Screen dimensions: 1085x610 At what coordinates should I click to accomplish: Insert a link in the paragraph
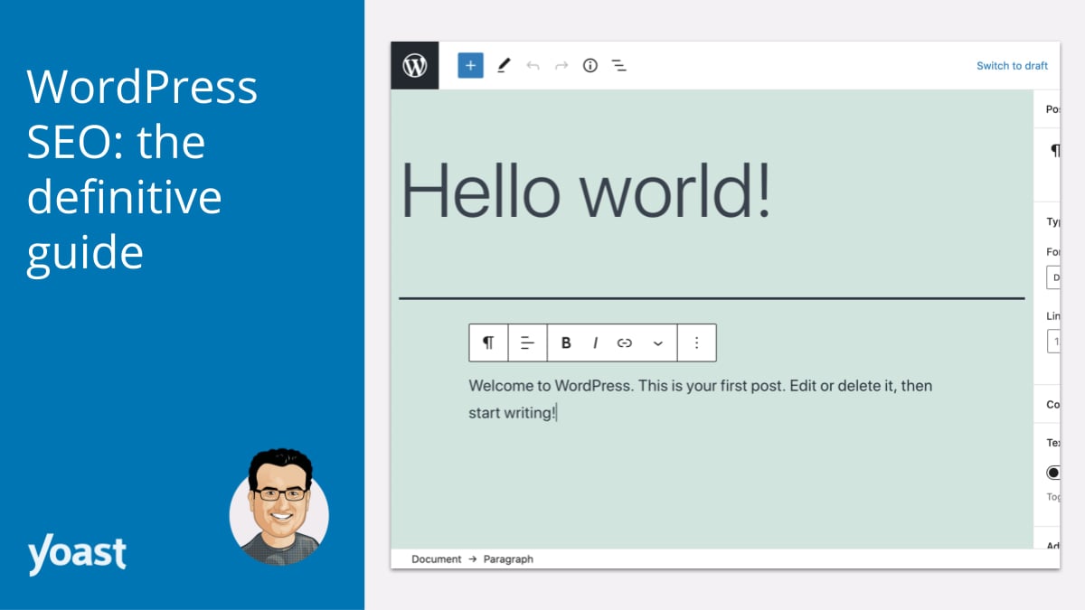point(624,343)
